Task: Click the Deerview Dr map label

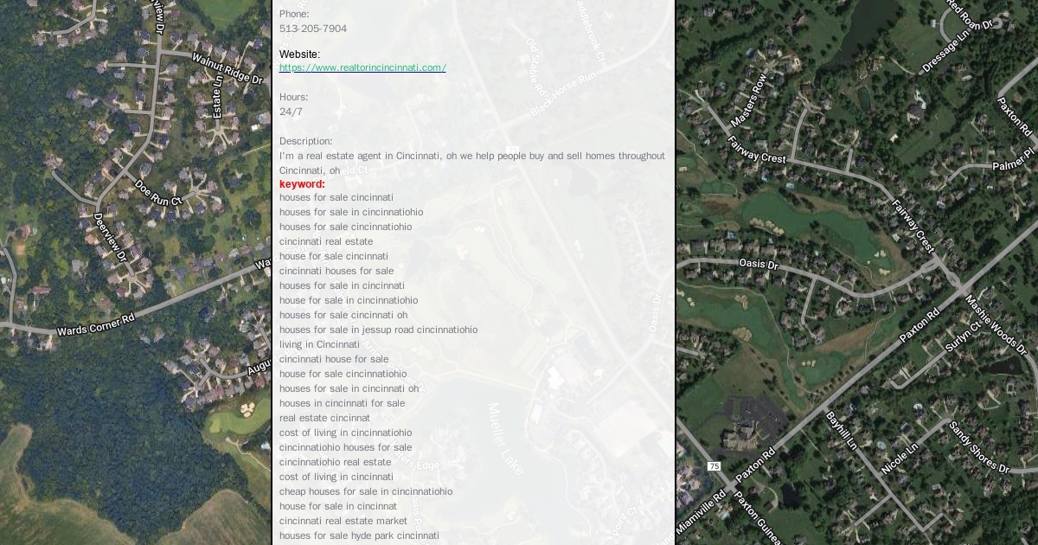Action: [110, 237]
